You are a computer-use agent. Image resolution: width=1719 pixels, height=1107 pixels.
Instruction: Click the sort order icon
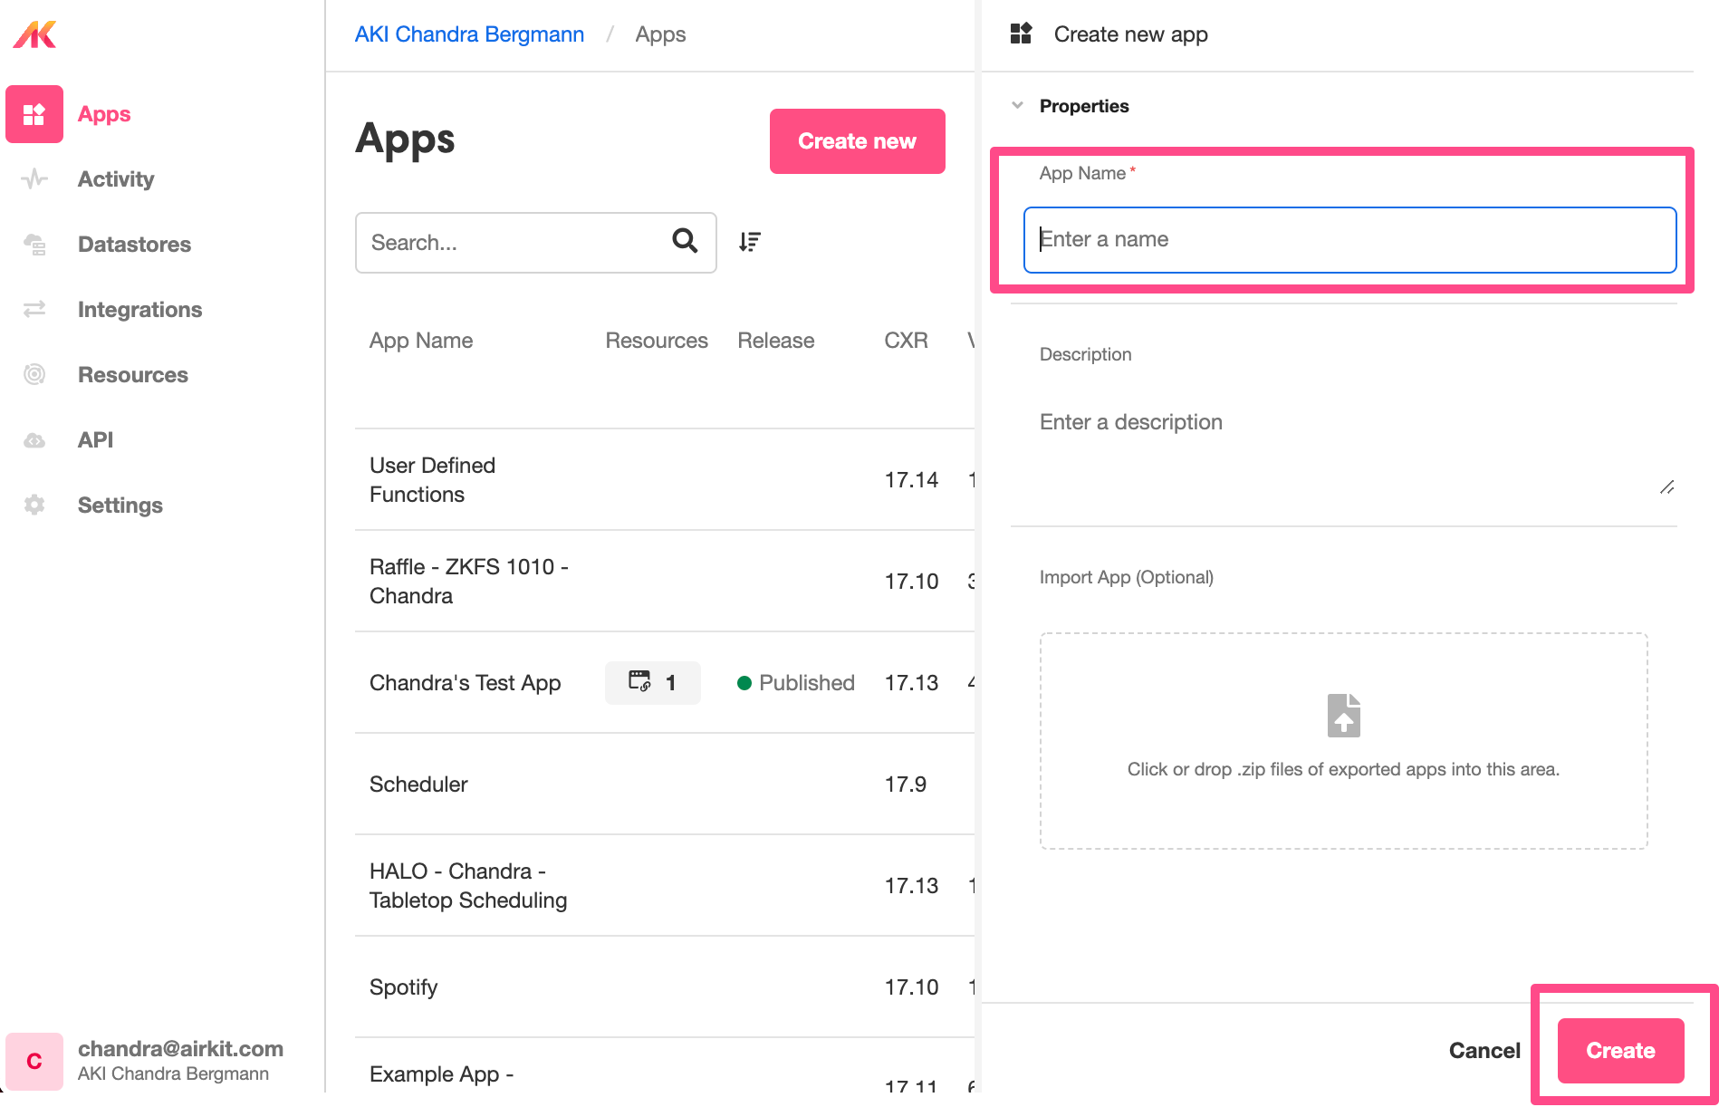point(750,242)
